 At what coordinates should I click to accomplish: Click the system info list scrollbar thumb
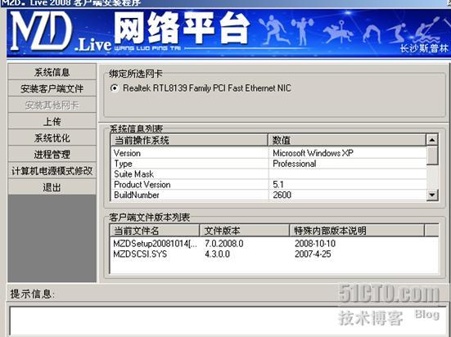pyautogui.click(x=432, y=155)
